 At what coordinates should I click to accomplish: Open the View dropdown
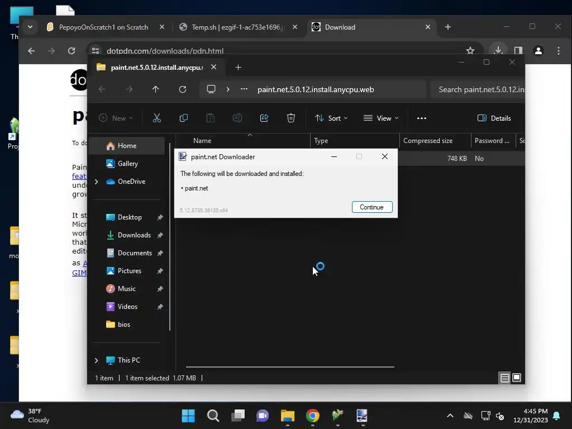[x=381, y=118]
